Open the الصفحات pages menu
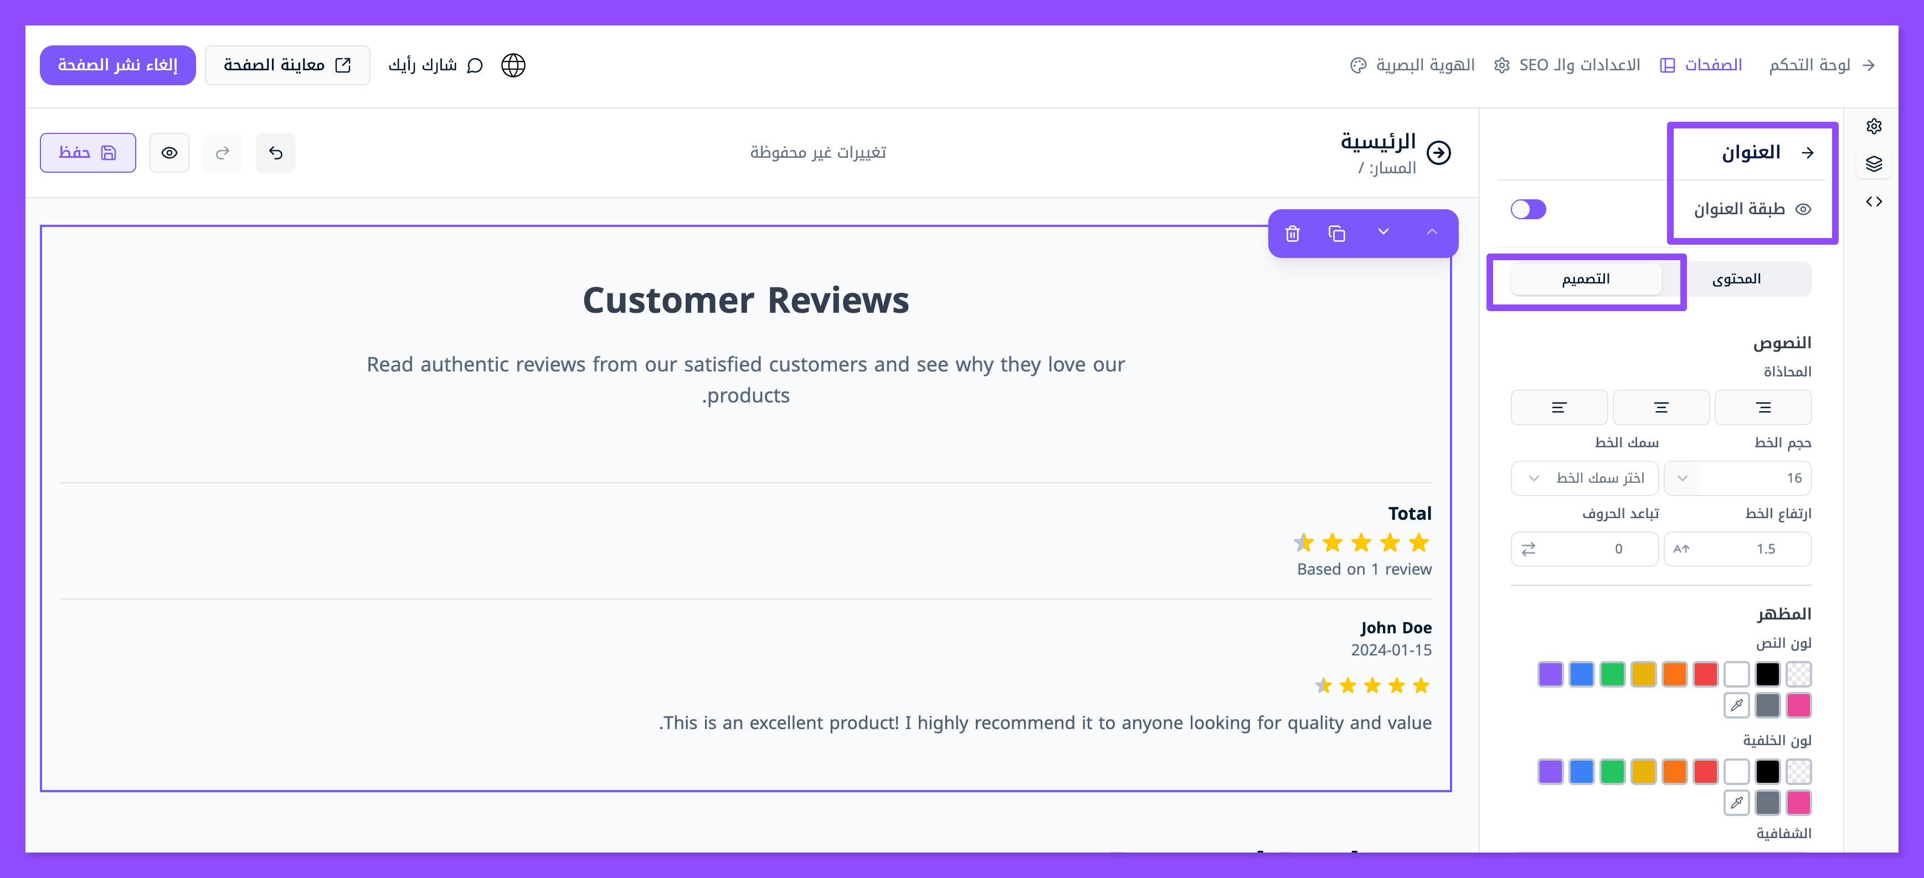The image size is (1924, 878). click(1701, 66)
